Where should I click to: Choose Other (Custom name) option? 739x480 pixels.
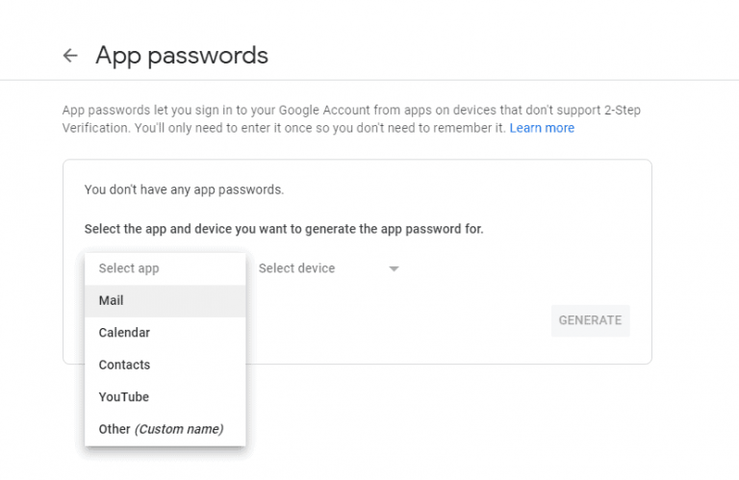coord(161,429)
